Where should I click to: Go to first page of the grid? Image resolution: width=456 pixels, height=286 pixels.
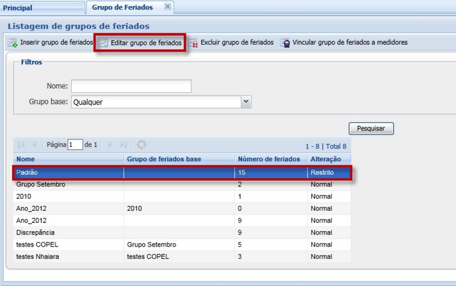click(21, 144)
